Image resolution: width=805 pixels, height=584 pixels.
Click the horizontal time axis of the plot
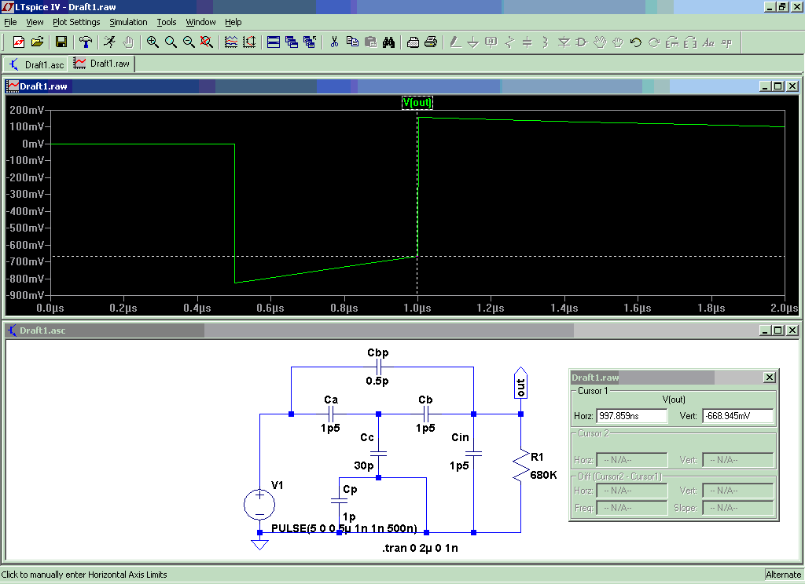417,308
